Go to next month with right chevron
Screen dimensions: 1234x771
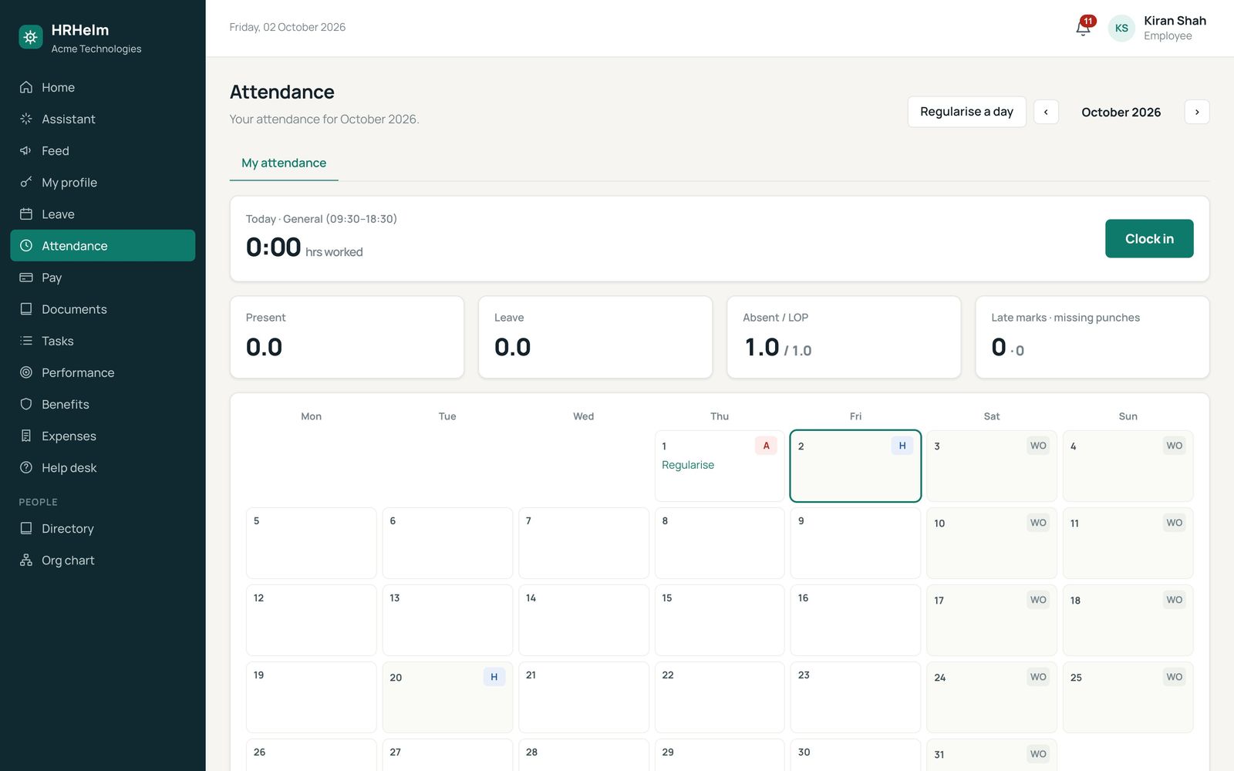click(1197, 112)
